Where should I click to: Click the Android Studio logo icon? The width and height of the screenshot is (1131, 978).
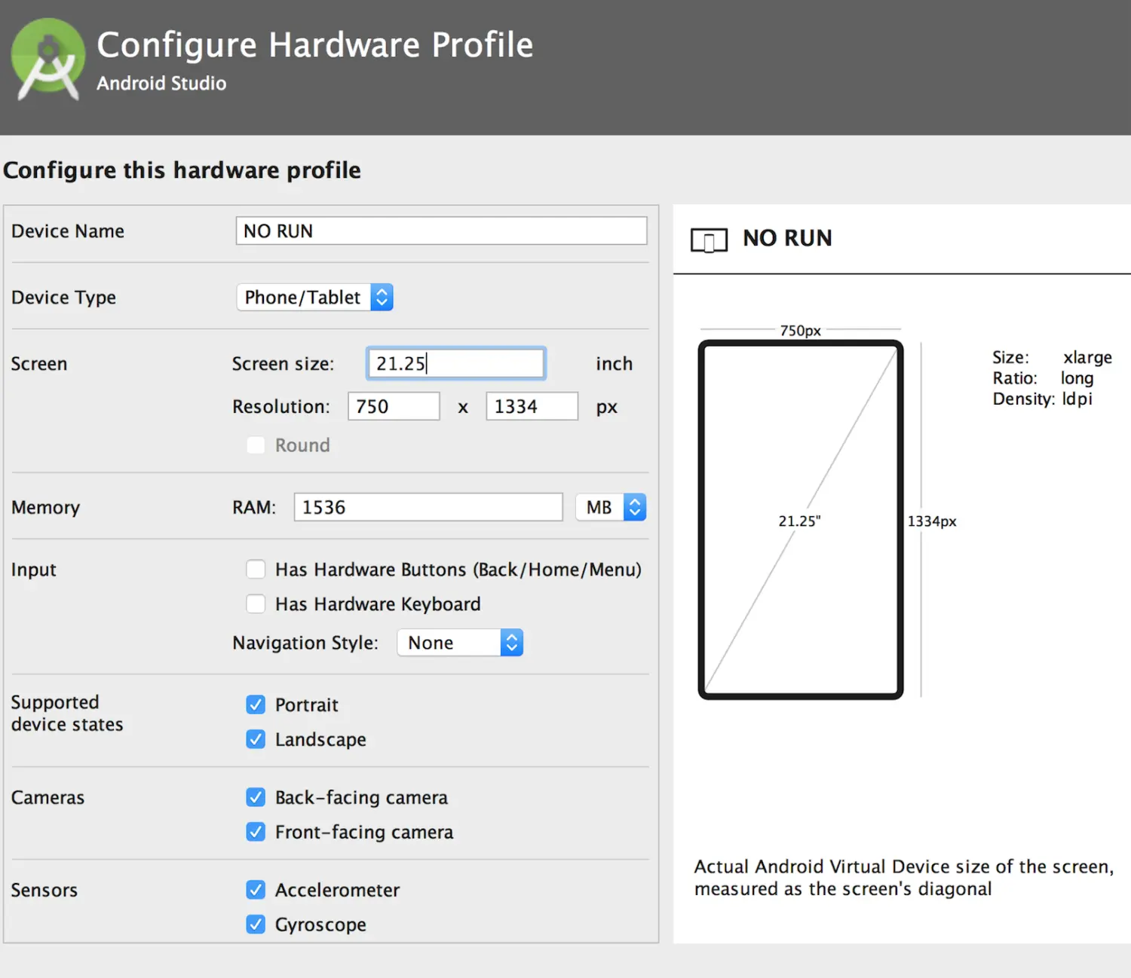(48, 60)
